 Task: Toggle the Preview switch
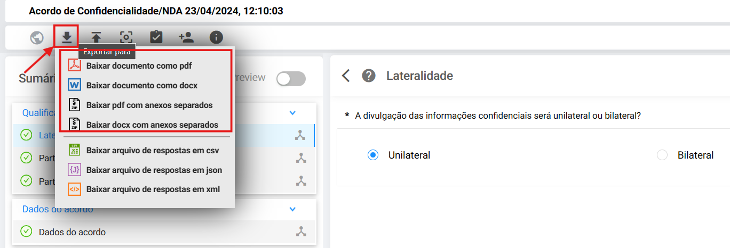[x=291, y=79]
